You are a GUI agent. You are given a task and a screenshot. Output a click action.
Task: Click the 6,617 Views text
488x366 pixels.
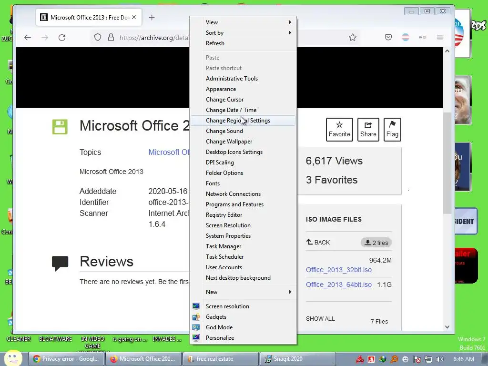click(334, 161)
